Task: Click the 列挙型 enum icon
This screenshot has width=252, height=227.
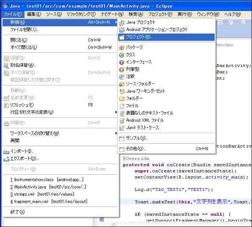Action: [x=122, y=70]
